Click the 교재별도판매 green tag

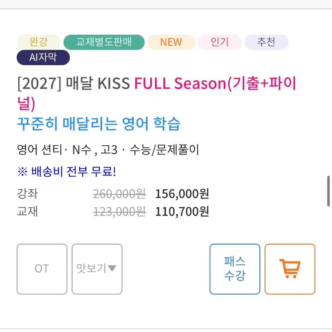coord(104,42)
